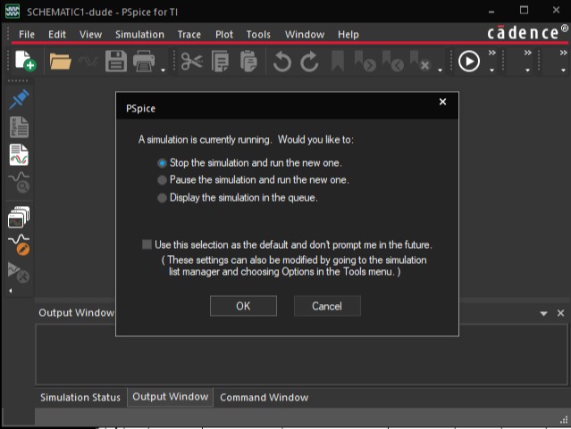Viewport: 571px width, 429px height.
Task: Go to the previous bookmark icon
Action: click(x=393, y=61)
